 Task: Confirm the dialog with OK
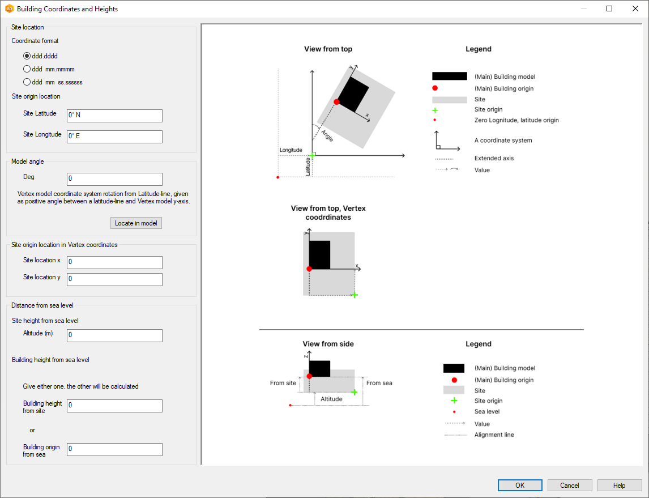[x=520, y=486]
